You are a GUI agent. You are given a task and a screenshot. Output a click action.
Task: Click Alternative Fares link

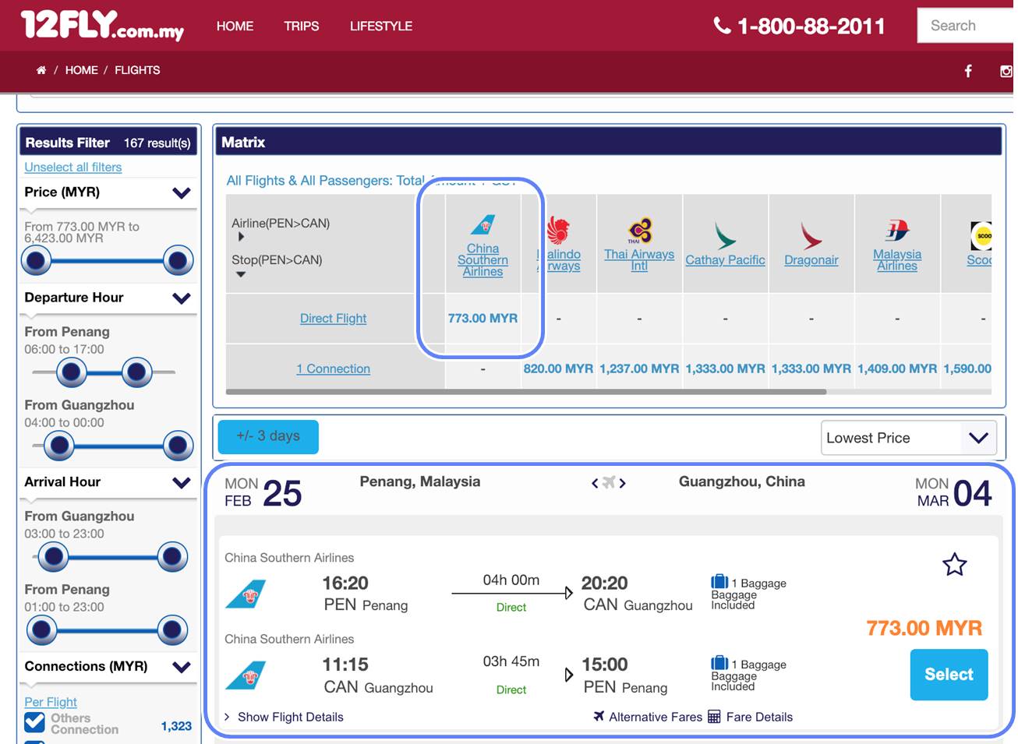point(656,717)
